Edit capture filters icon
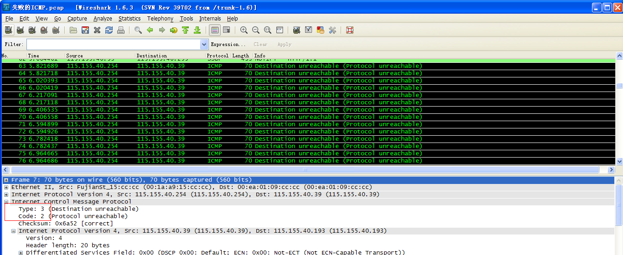 click(297, 30)
